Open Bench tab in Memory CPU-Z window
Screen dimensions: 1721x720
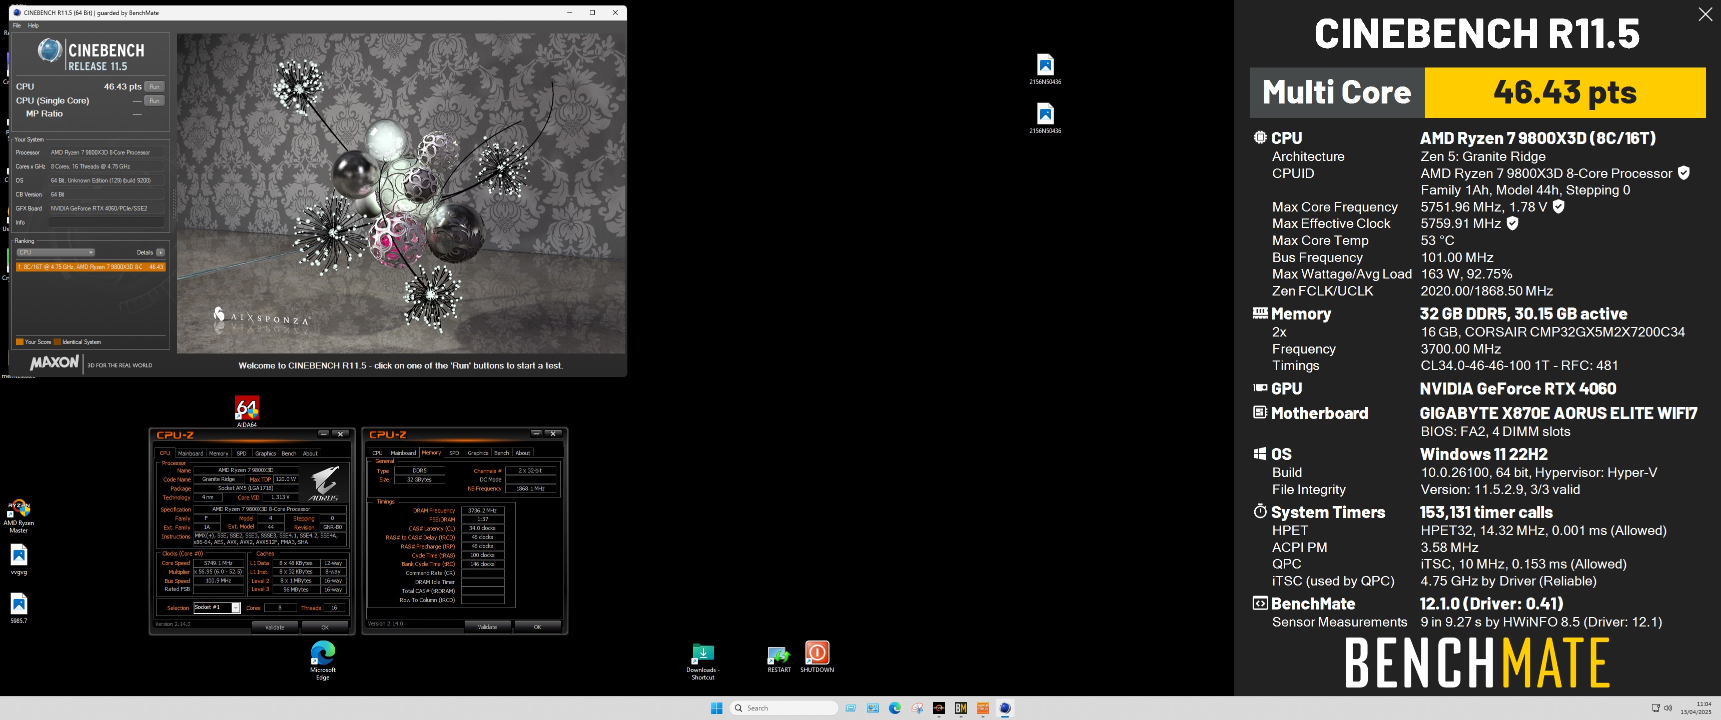(501, 453)
